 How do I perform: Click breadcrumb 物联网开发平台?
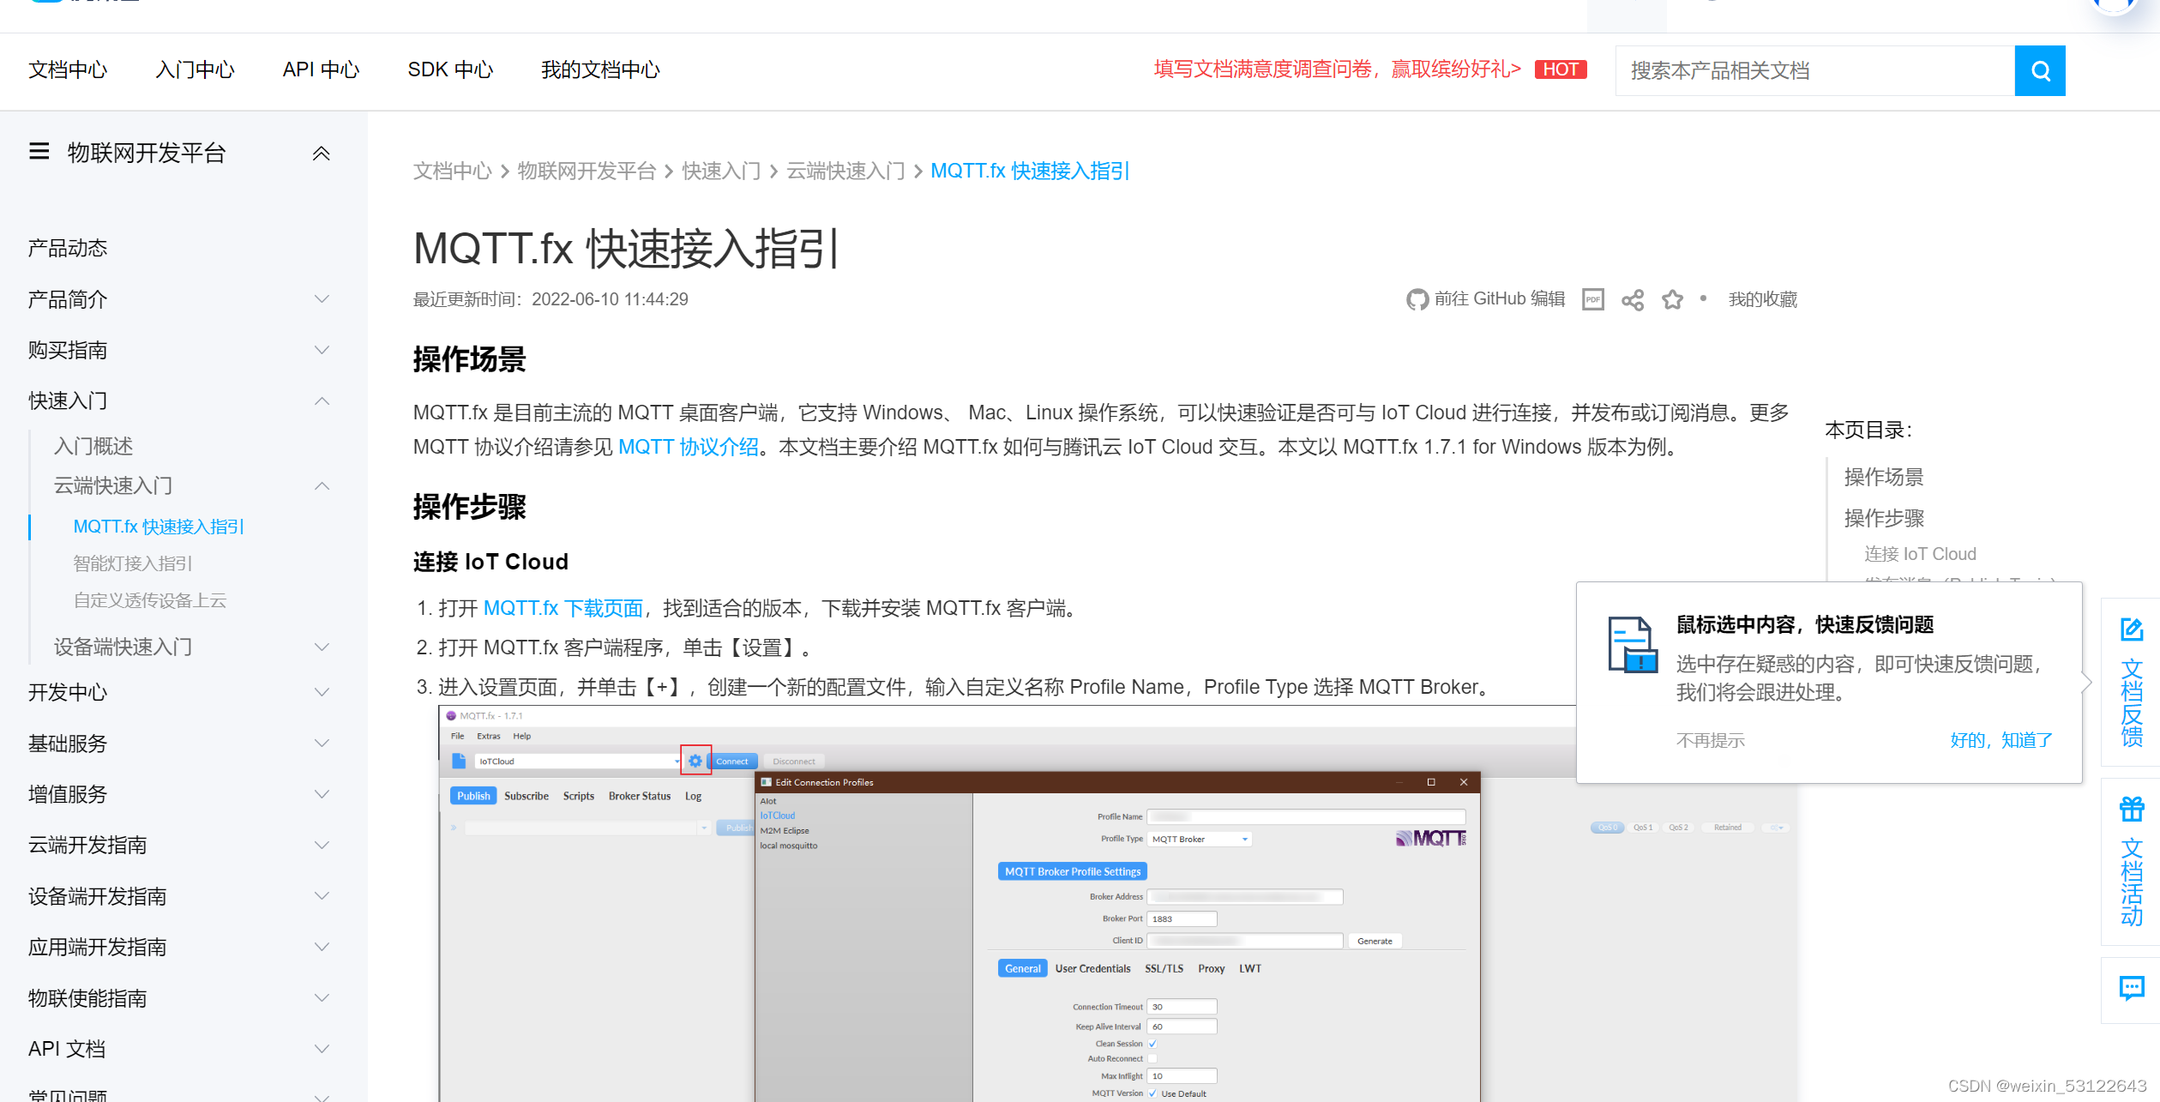[x=587, y=171]
